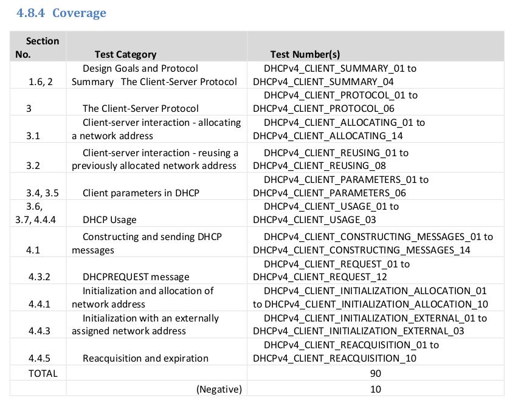This screenshot has height=406, width=513.
Task: Click the Test Number(s) column header
Action: click(x=305, y=54)
